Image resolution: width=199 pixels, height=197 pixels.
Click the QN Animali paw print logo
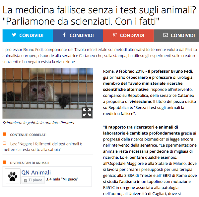13,176
